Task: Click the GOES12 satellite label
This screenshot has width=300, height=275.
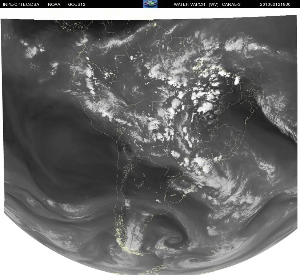Action: (x=77, y=4)
